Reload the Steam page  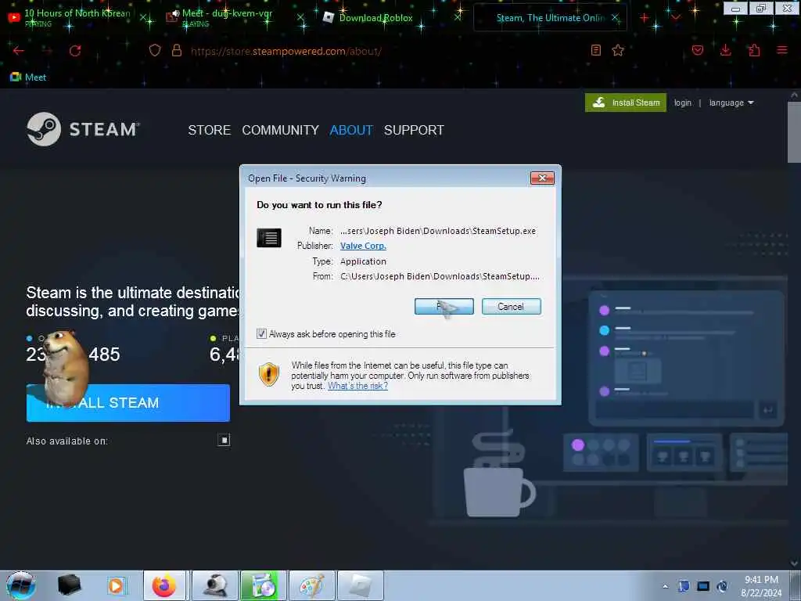click(75, 51)
